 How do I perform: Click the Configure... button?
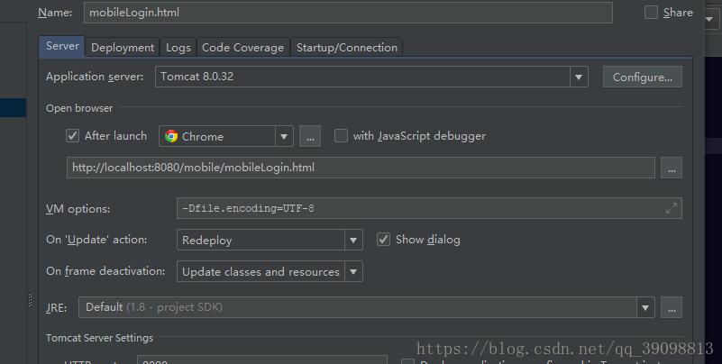[x=642, y=77]
